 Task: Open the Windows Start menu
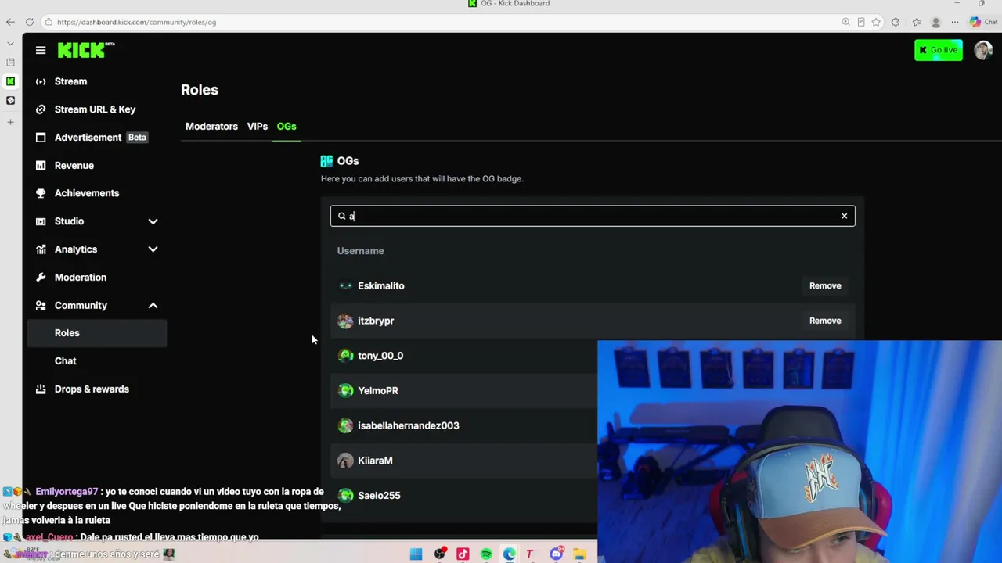[416, 554]
